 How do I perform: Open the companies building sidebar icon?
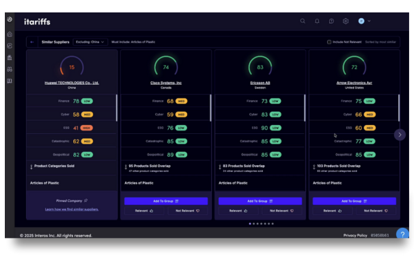(x=10, y=57)
